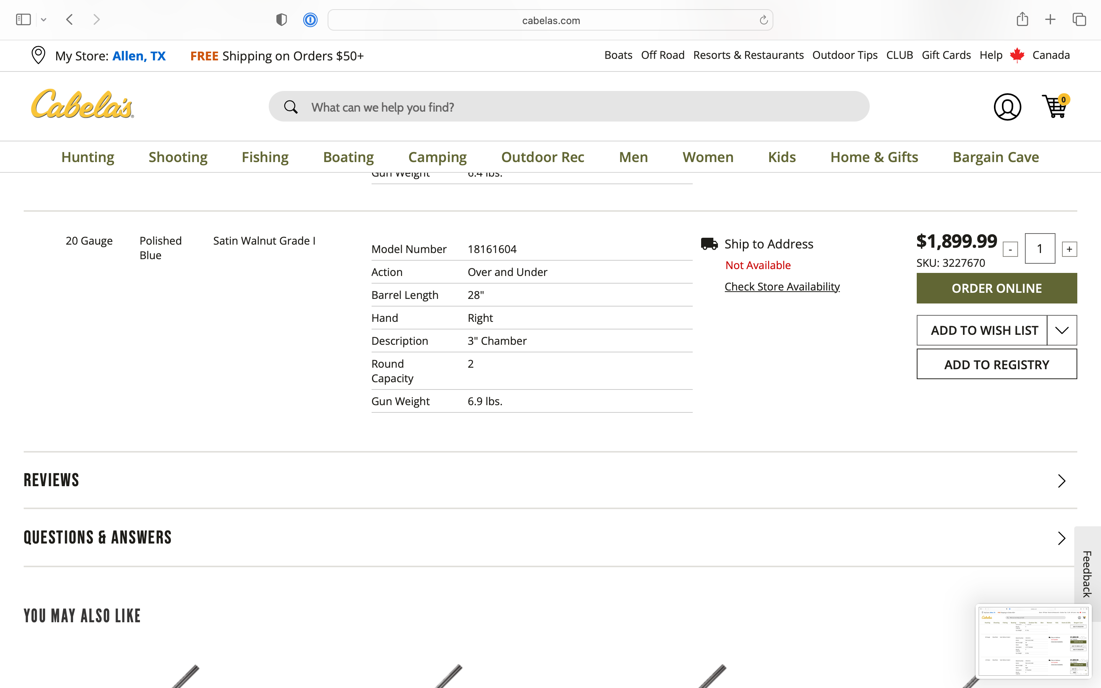This screenshot has width=1101, height=688.
Task: Open the Bargain Cave menu
Action: point(995,157)
